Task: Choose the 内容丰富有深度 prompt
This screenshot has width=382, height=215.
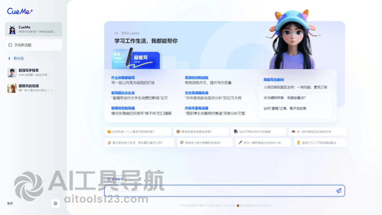Action: (214, 111)
